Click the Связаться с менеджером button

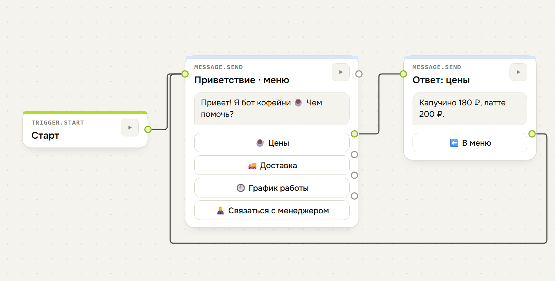(272, 210)
